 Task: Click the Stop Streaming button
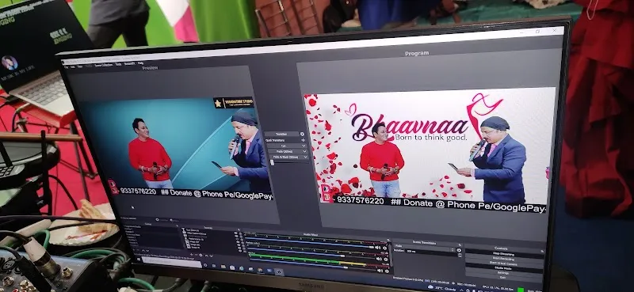tap(504, 254)
